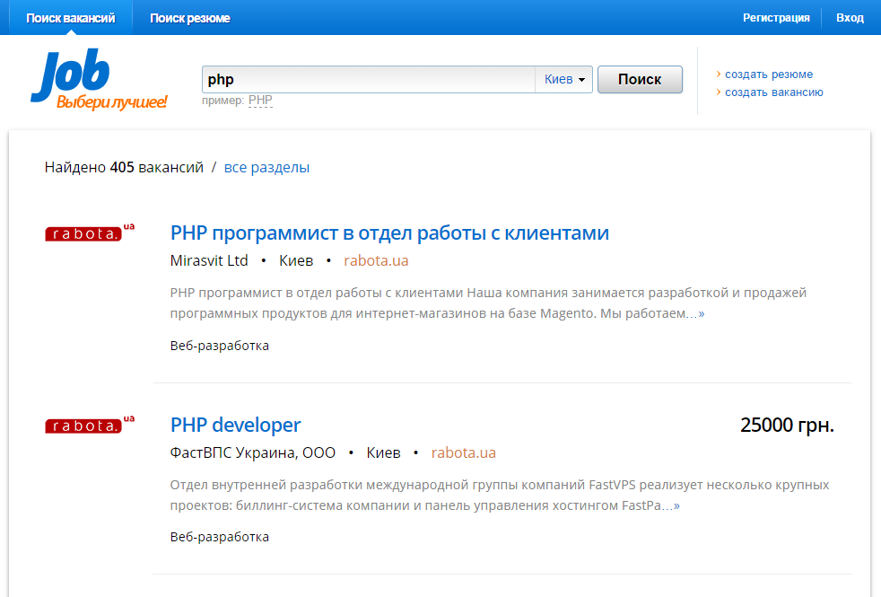Click the PHP example query link
This screenshot has height=597, width=881.
click(260, 100)
